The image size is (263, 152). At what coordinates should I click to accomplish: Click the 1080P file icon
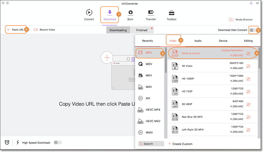(x=175, y=79)
